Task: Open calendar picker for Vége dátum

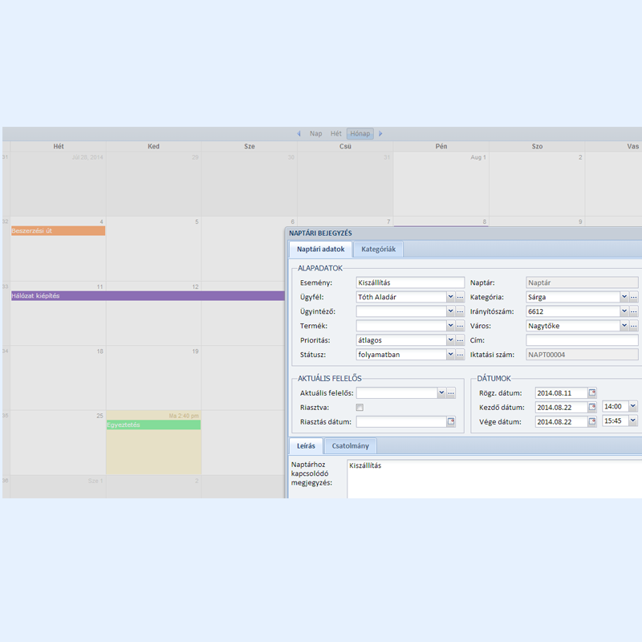Action: coord(592,421)
